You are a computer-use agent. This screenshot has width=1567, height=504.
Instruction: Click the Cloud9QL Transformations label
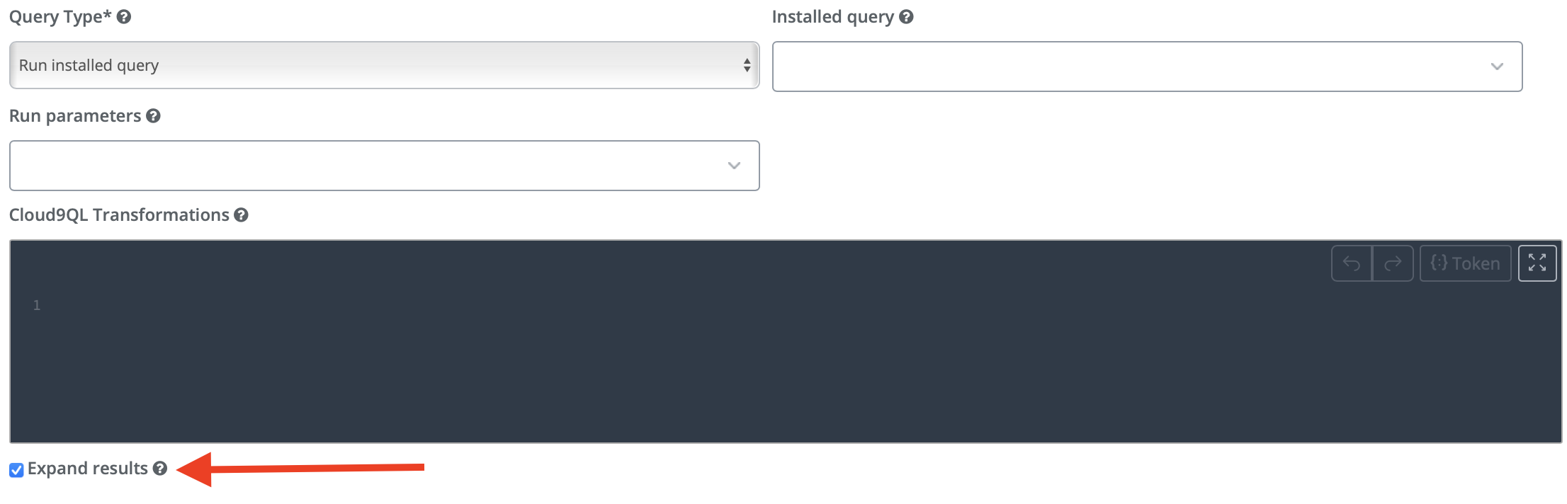point(119,215)
